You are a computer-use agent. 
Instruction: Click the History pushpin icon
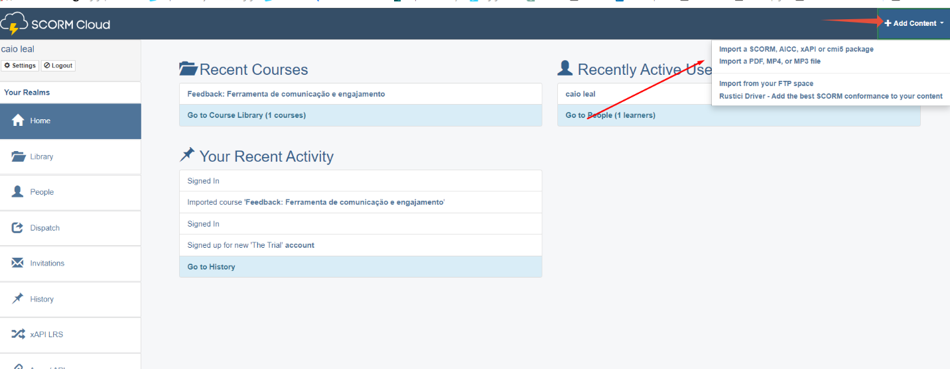click(18, 299)
